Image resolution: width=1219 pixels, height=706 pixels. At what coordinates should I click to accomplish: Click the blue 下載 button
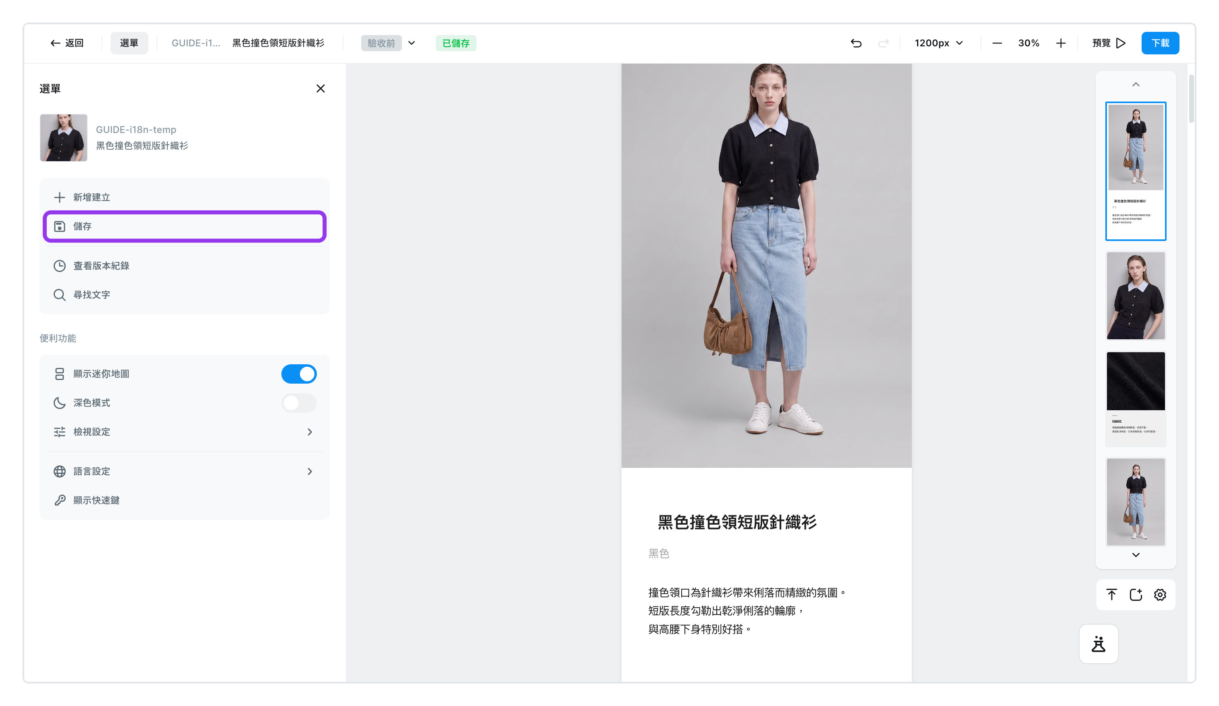(x=1160, y=43)
